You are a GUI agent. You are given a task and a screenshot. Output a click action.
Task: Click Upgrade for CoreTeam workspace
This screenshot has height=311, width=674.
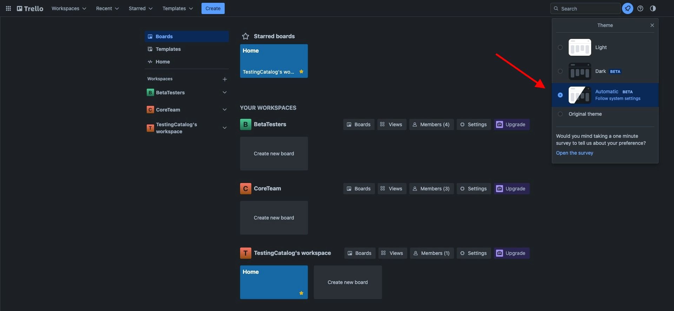tap(511, 189)
